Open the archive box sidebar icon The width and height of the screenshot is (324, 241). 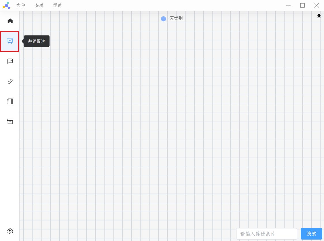pos(10,121)
